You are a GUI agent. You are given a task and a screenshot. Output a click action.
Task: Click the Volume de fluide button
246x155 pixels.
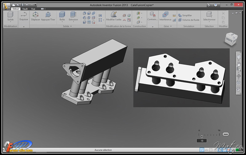[189, 20]
